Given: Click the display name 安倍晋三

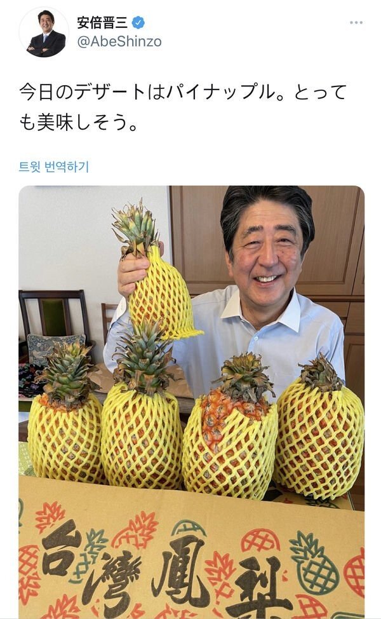Looking at the screenshot, I should (x=102, y=23).
